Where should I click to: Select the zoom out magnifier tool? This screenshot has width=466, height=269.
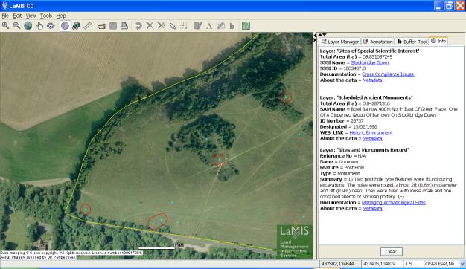16,26
